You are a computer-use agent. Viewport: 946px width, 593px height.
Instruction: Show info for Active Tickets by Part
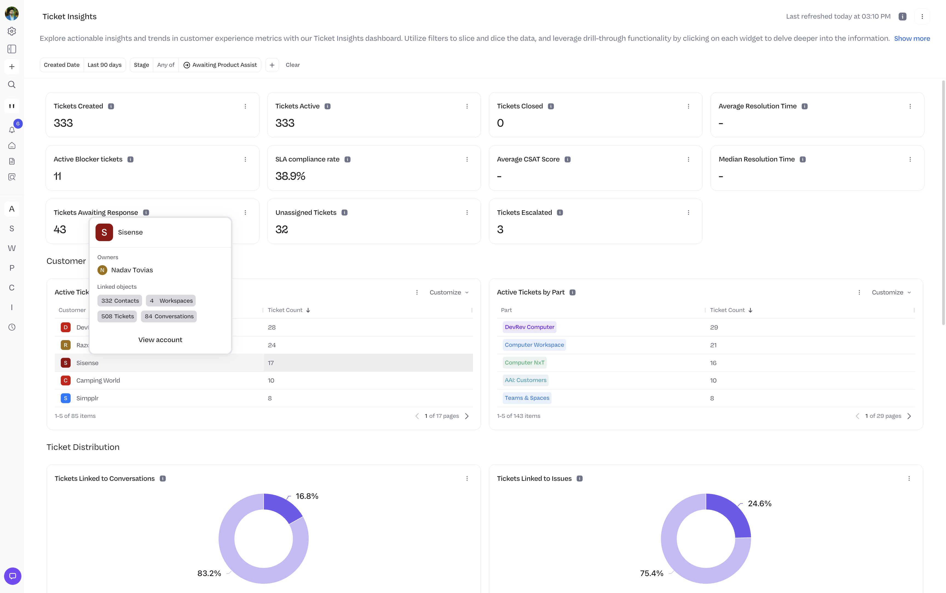(573, 292)
